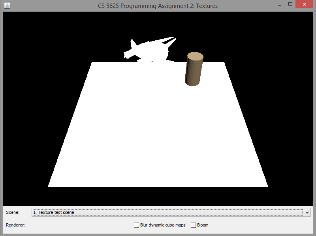Expand the Scene dropdown arrow
The width and height of the screenshot is (316, 236).
(x=307, y=212)
